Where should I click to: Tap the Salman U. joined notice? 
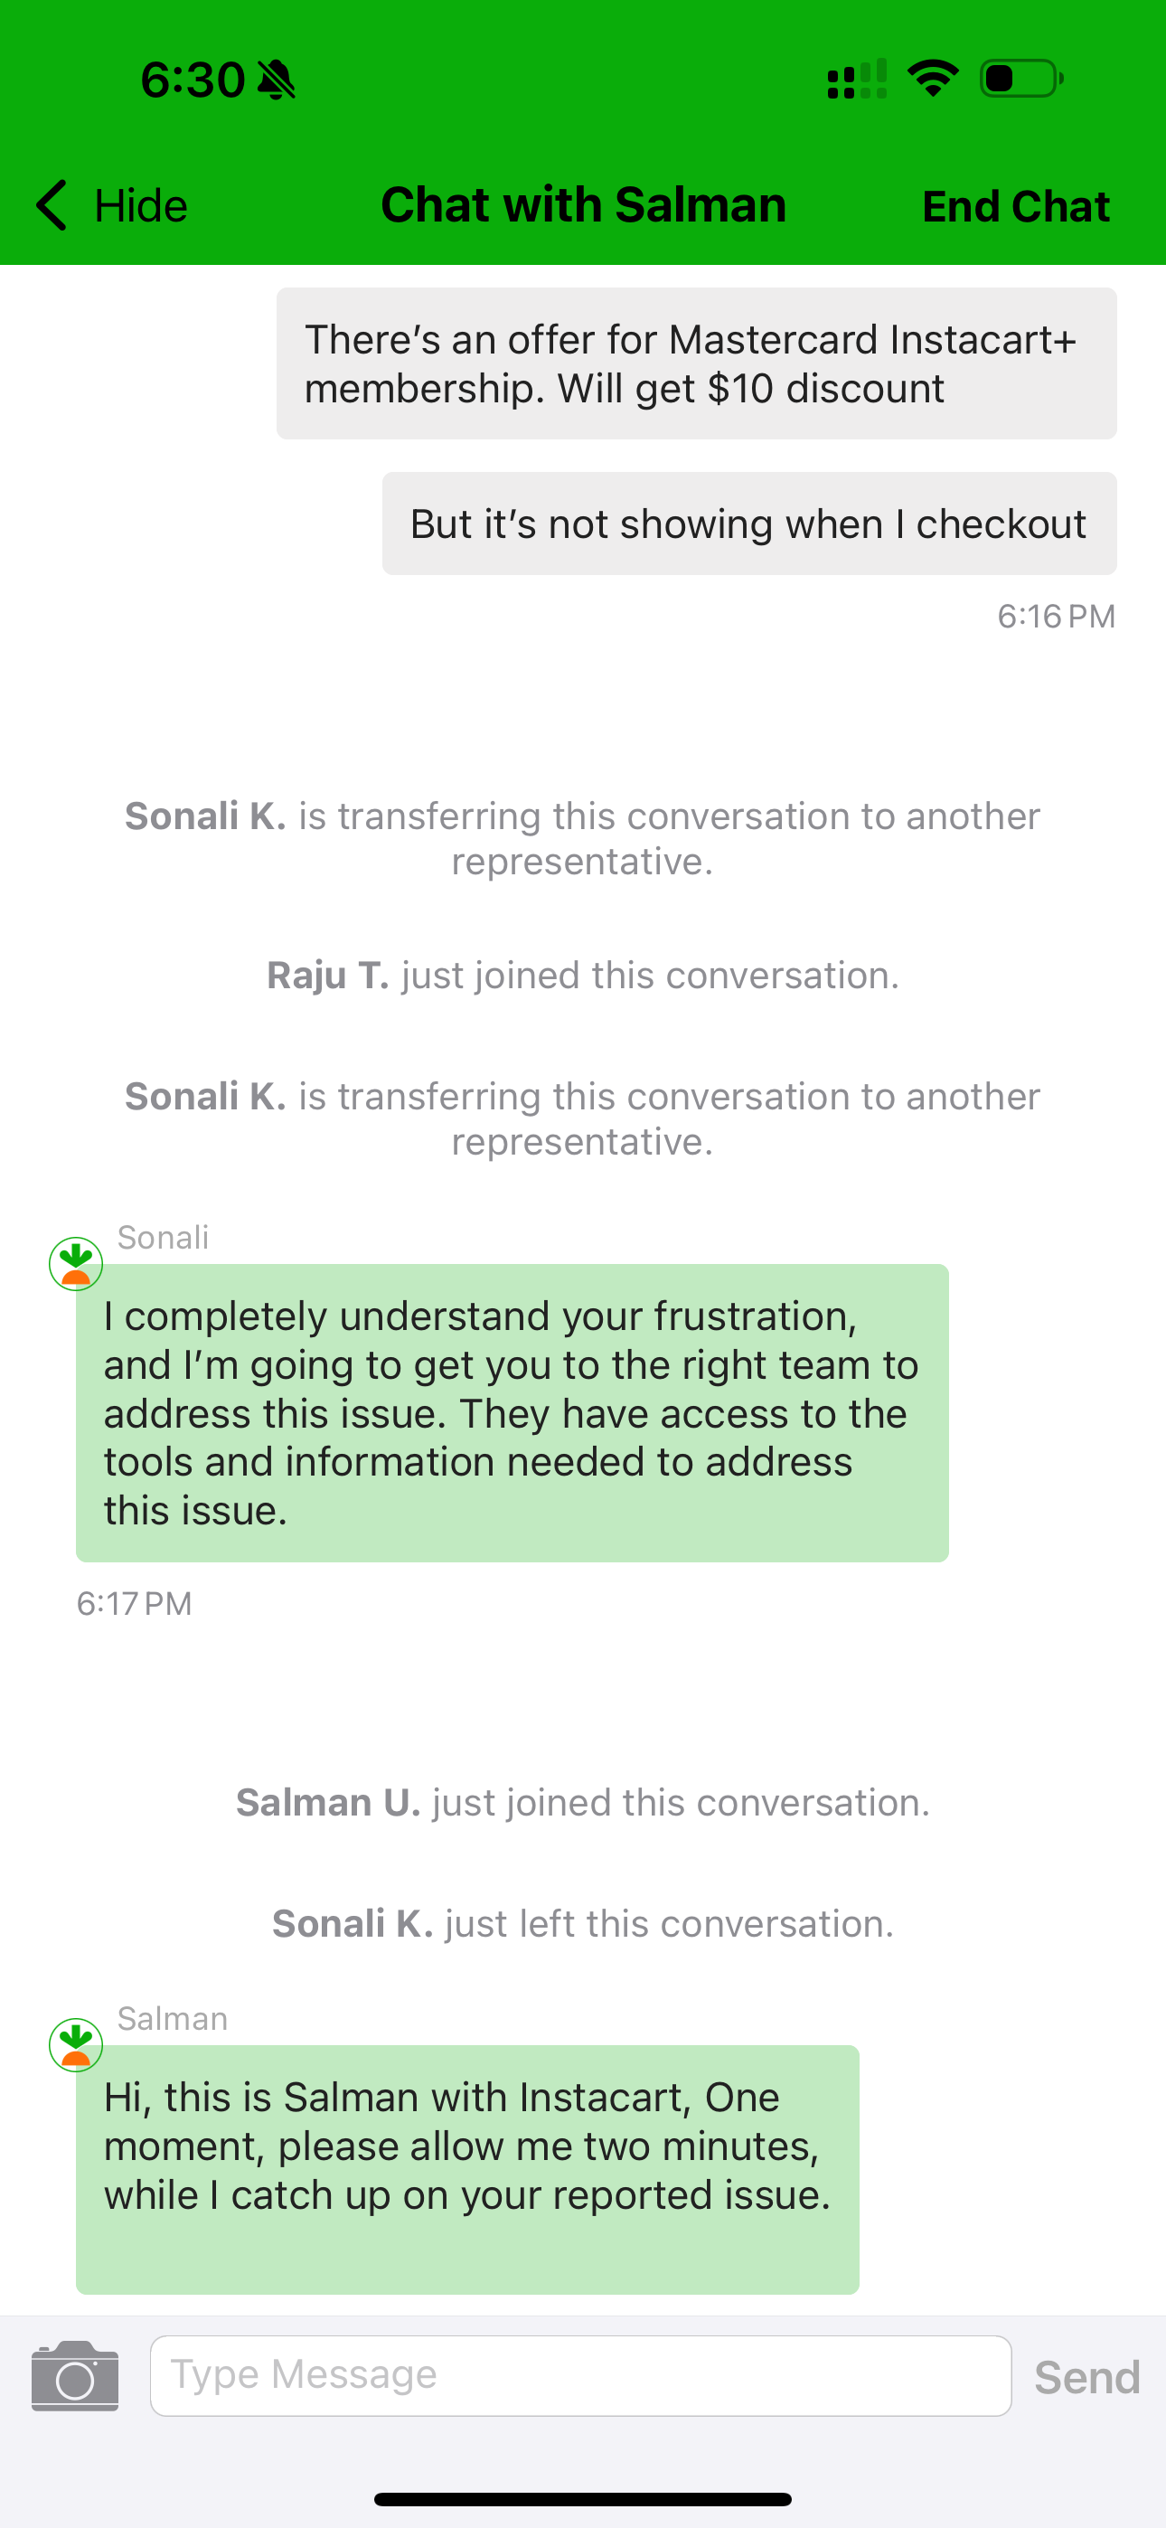click(583, 1803)
